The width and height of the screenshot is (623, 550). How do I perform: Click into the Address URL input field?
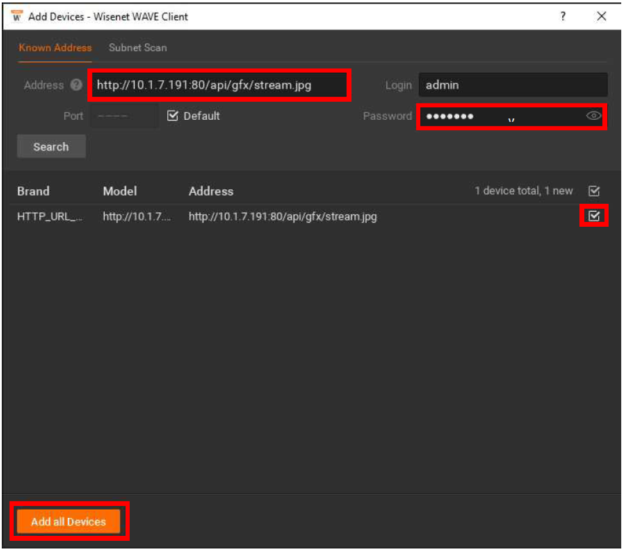coord(218,85)
